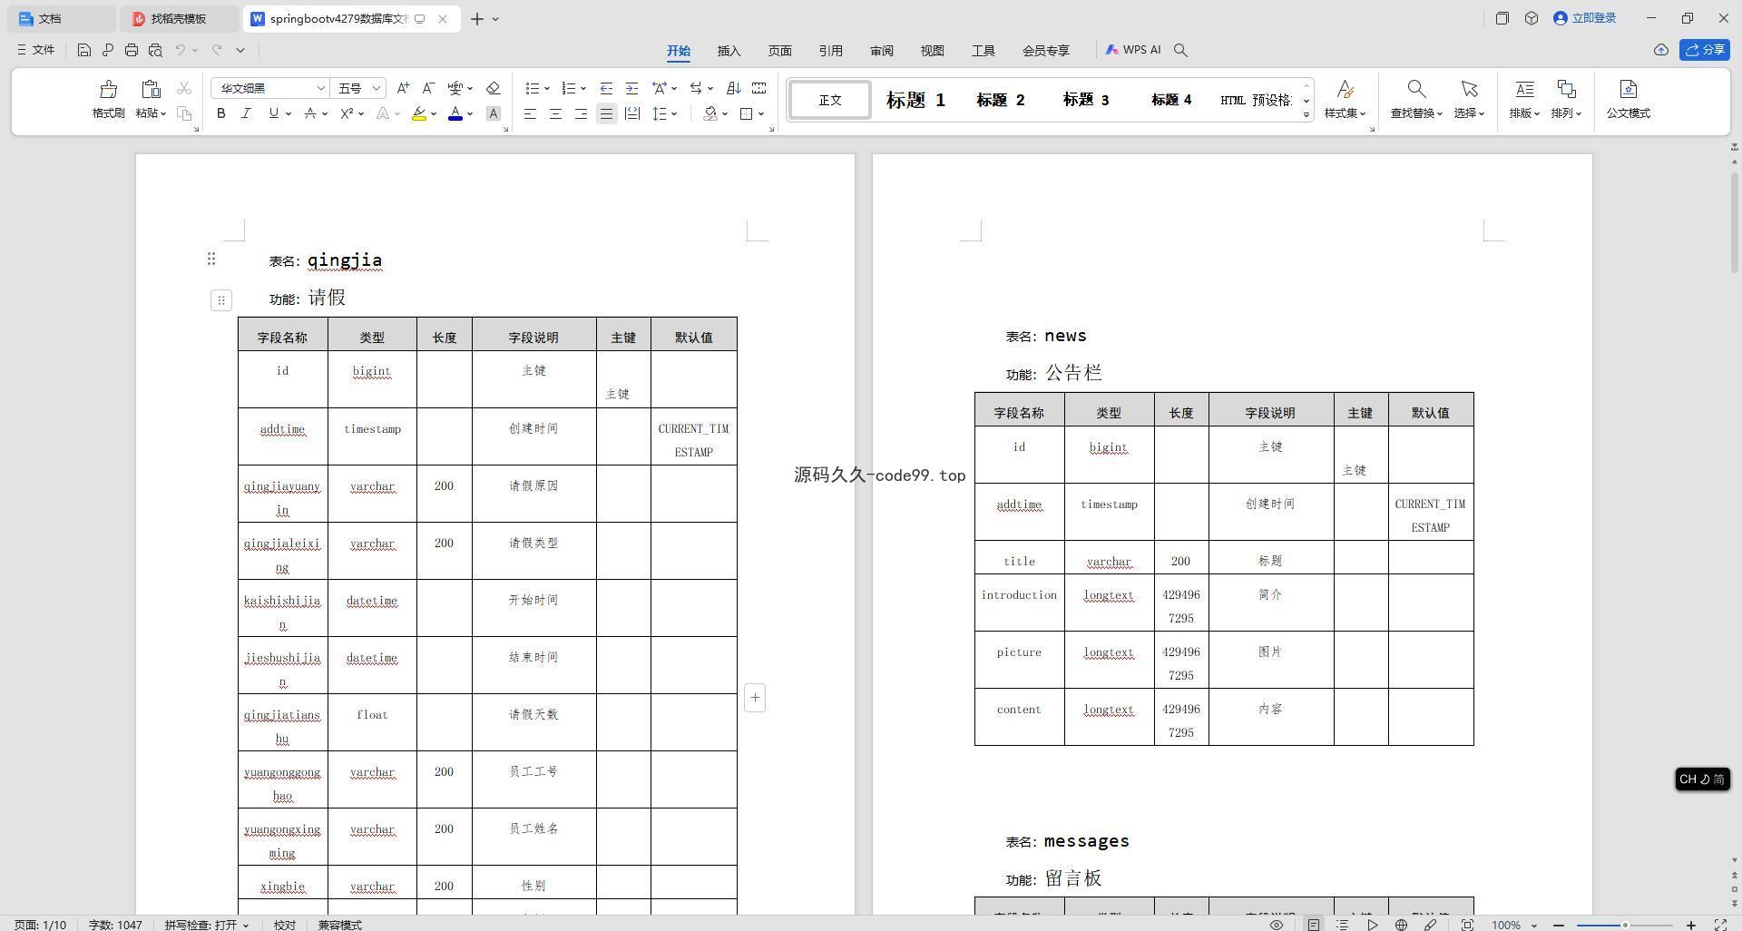Toggle bold formatting

[x=220, y=113]
